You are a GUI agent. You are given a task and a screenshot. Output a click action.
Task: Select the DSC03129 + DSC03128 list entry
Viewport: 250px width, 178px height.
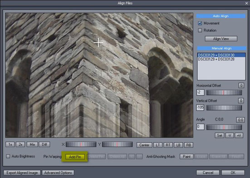coord(221,59)
